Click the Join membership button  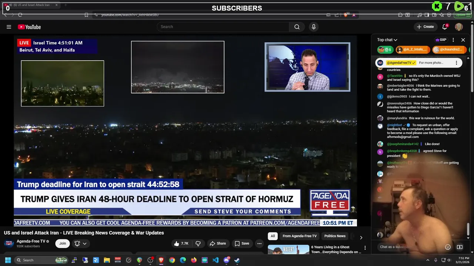(x=63, y=243)
